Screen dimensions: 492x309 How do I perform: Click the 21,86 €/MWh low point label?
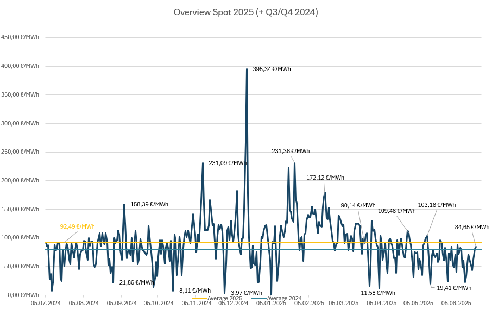point(136,282)
